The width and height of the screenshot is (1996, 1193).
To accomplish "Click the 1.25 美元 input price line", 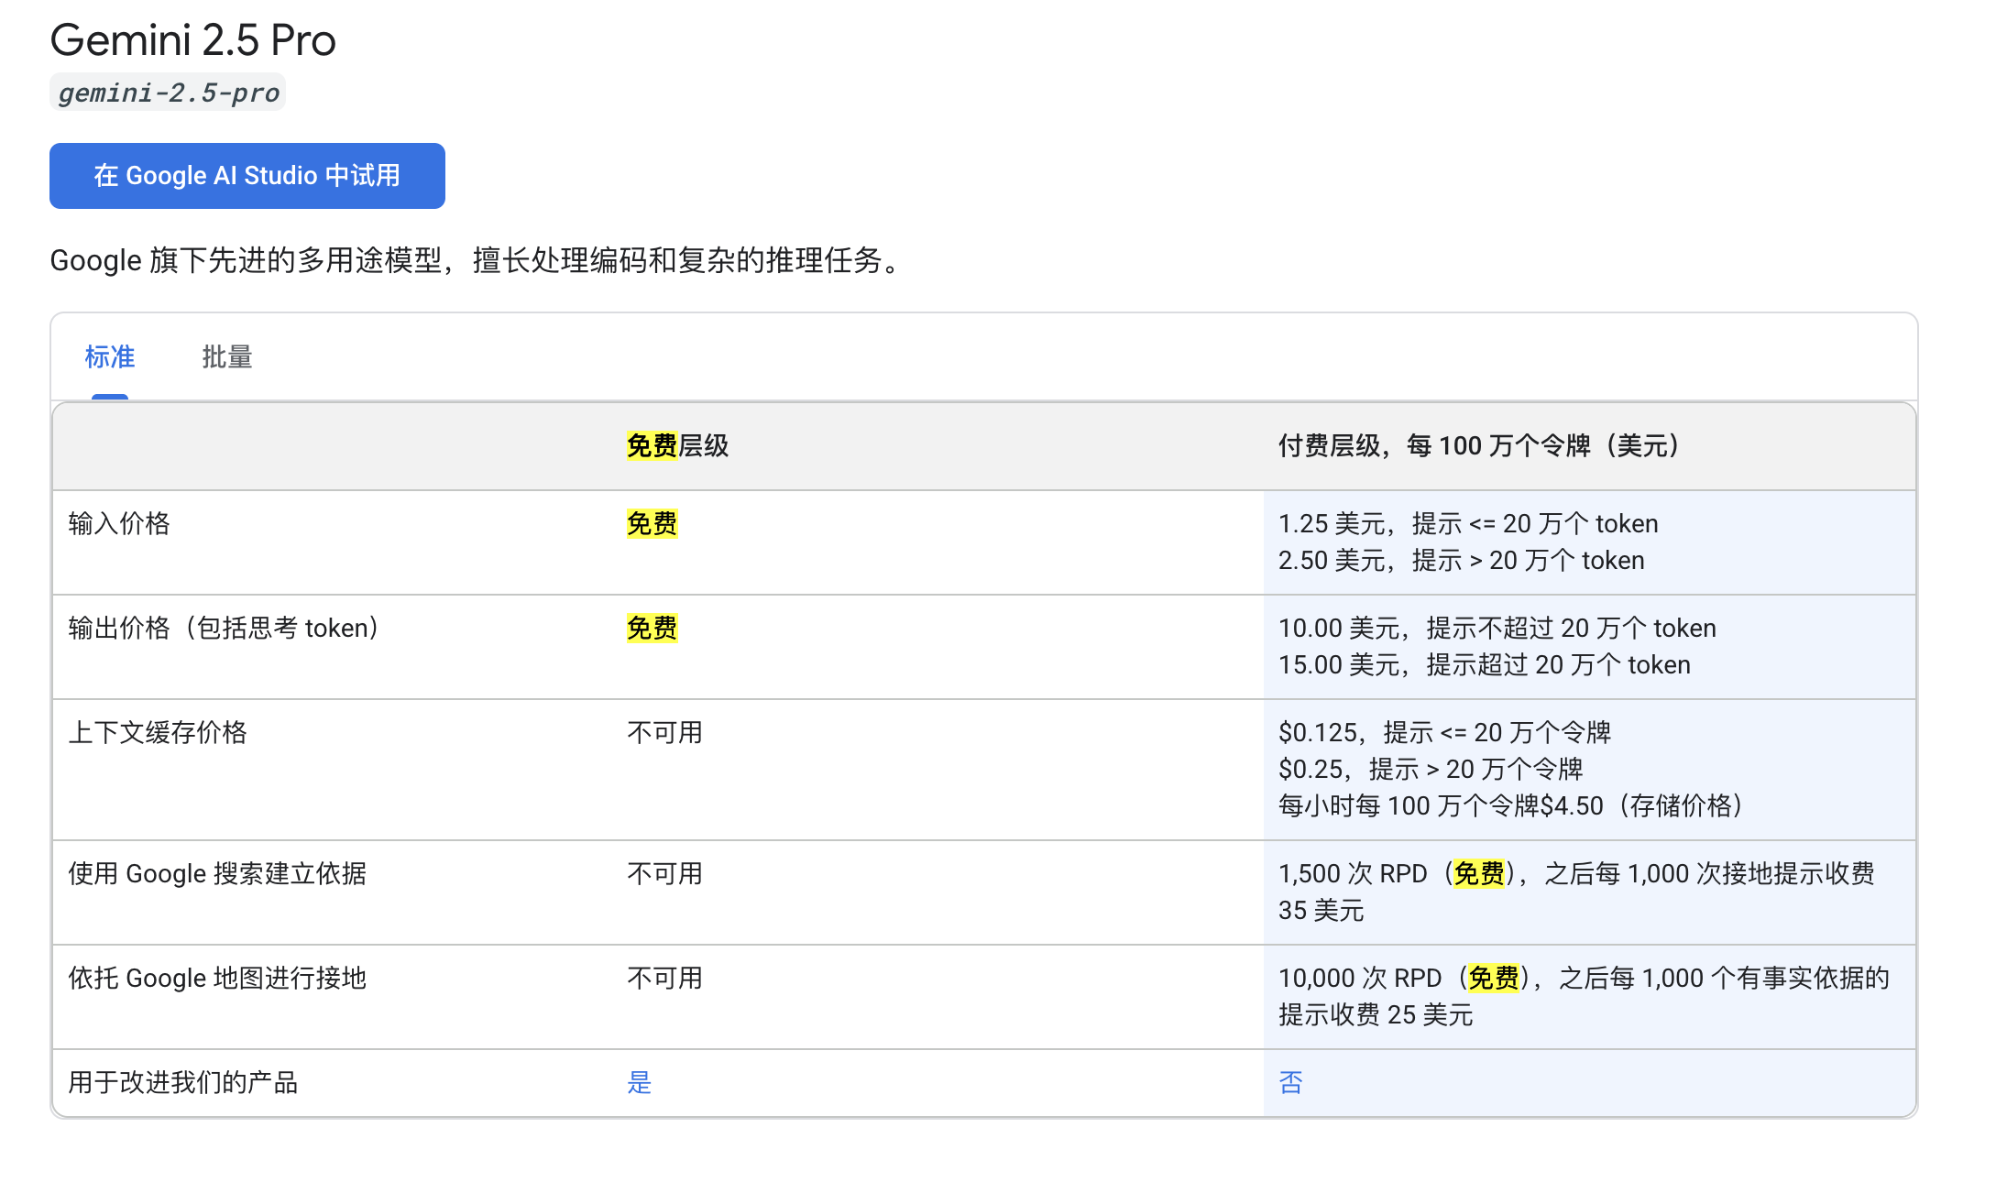I will click(1468, 524).
